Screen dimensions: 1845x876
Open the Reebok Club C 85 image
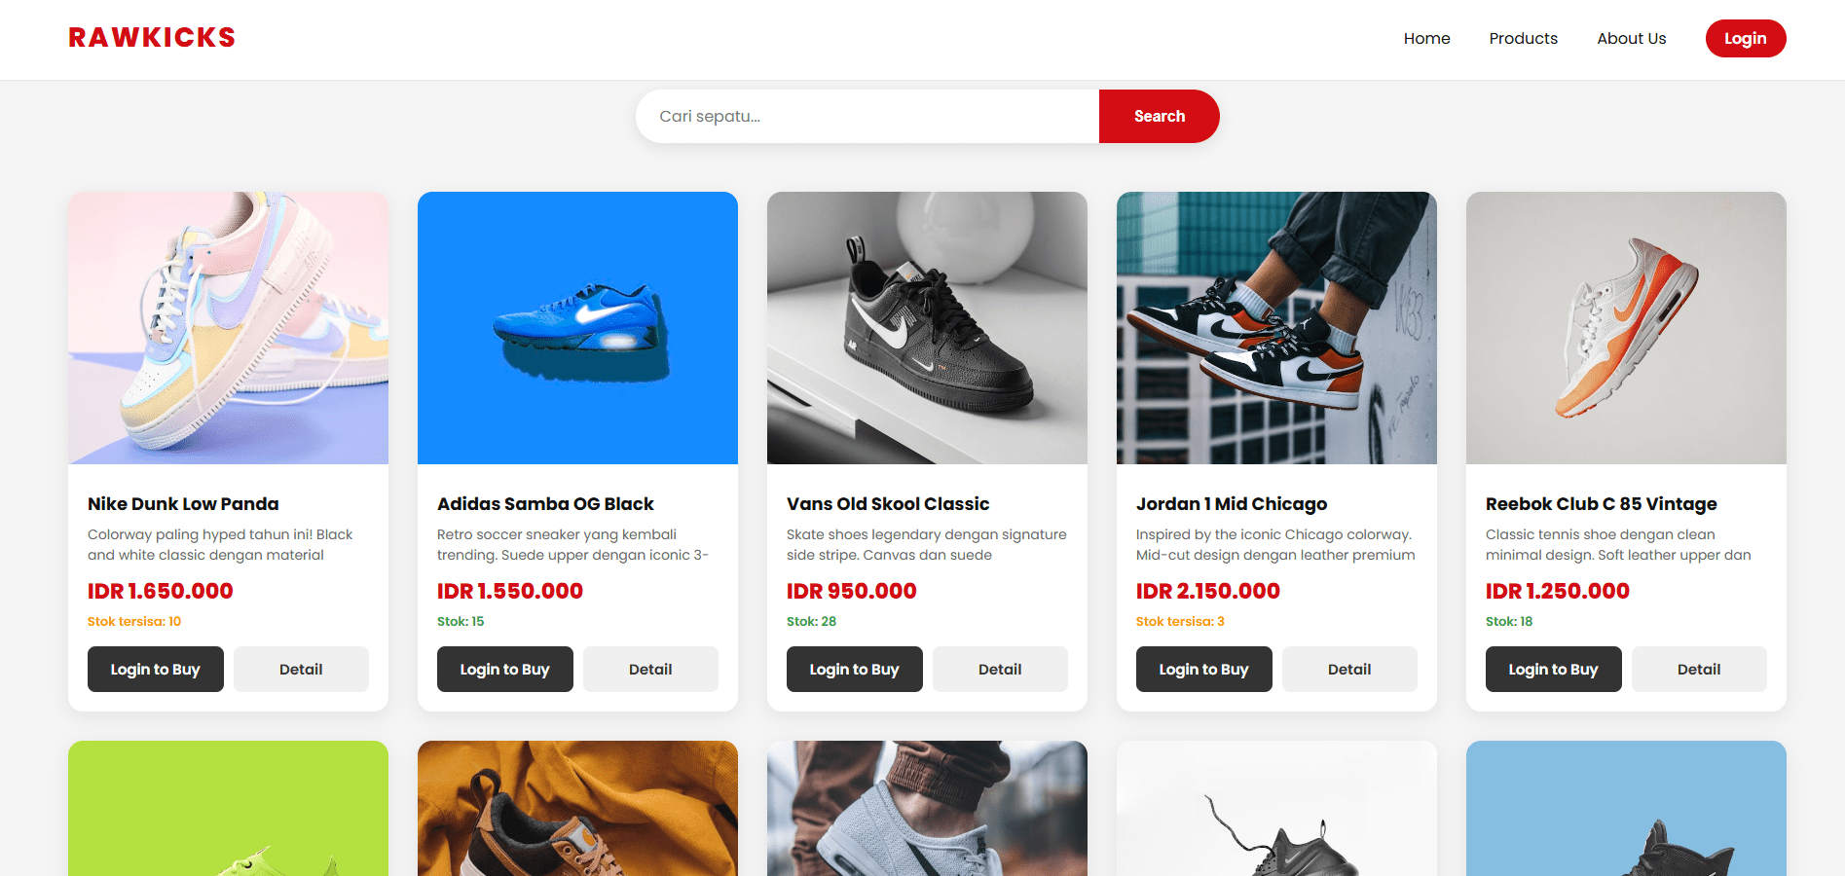click(x=1626, y=328)
